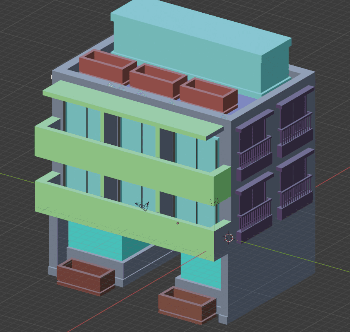This screenshot has width=350, height=332.
Task: Click the ground-level left brown planter
Action: coord(85,277)
